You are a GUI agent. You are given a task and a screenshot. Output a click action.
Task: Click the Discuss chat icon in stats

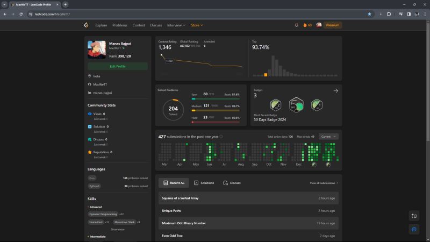90,139
